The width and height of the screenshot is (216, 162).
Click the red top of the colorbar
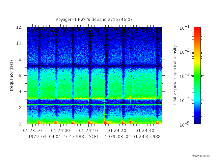(x=197, y=29)
